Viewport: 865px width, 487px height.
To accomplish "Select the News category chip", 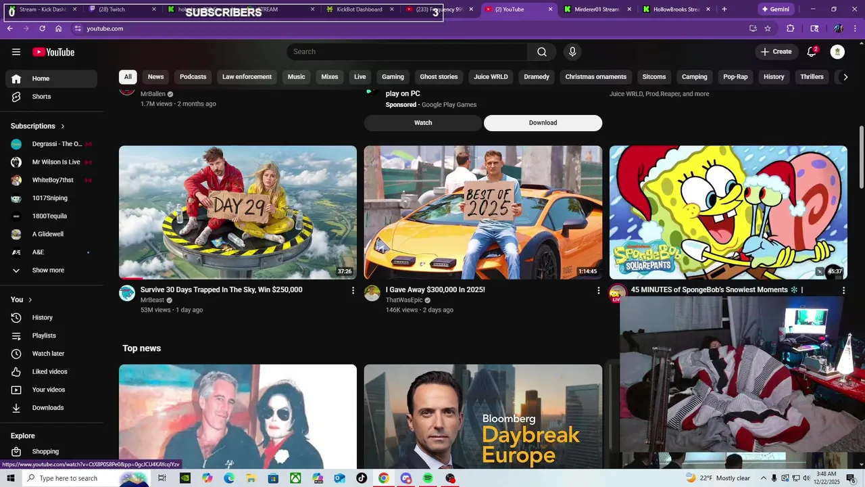I will coord(156,77).
